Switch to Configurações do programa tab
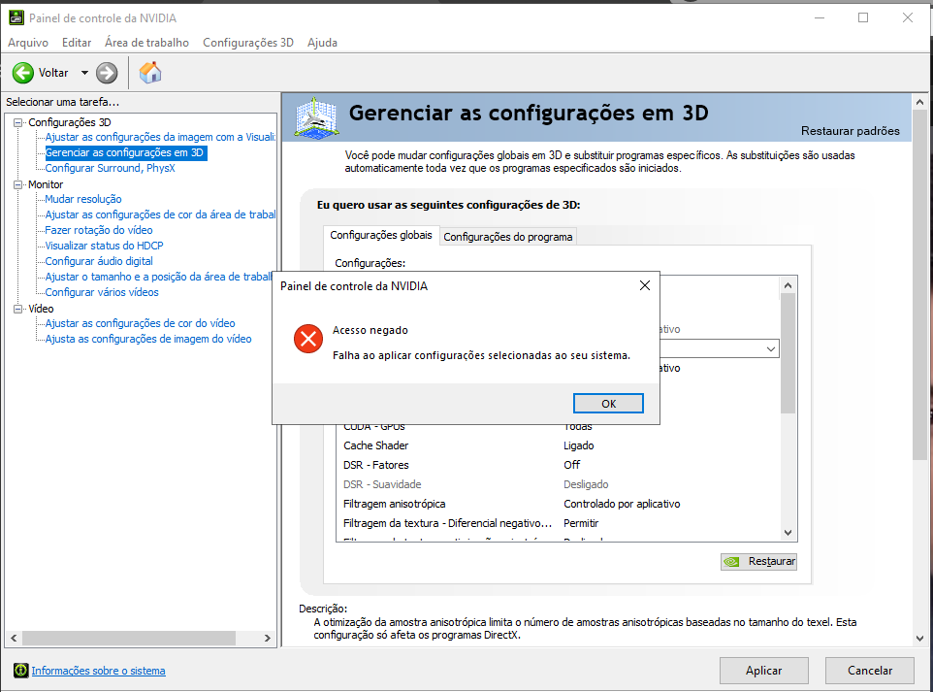The image size is (933, 692). pyautogui.click(x=508, y=237)
